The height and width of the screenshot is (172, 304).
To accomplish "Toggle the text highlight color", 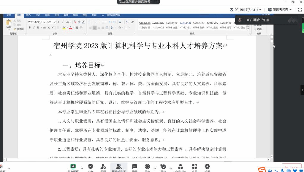I will [x=64, y=28].
